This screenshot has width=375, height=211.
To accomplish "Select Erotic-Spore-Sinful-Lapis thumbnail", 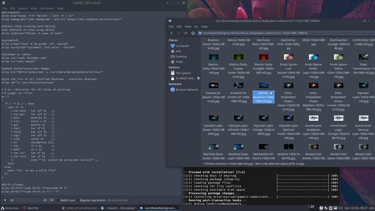I will [x=313, y=57].
